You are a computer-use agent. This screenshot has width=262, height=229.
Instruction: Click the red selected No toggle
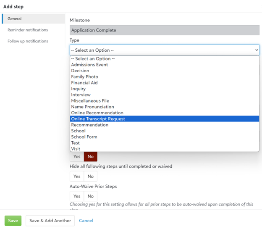tap(91, 157)
